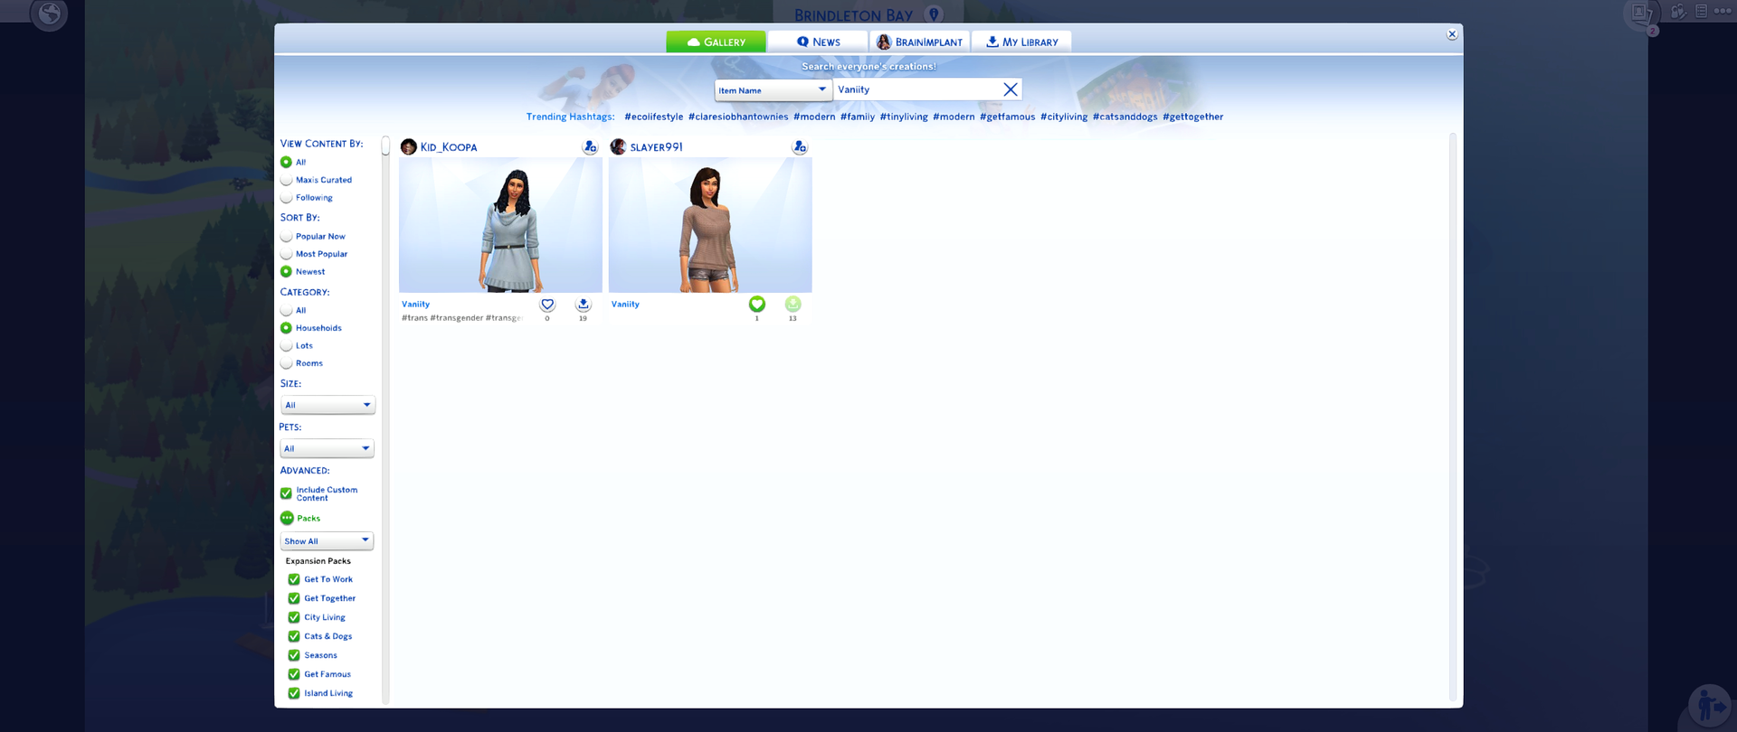Click the #tinyliving hashtag

pyautogui.click(x=904, y=117)
